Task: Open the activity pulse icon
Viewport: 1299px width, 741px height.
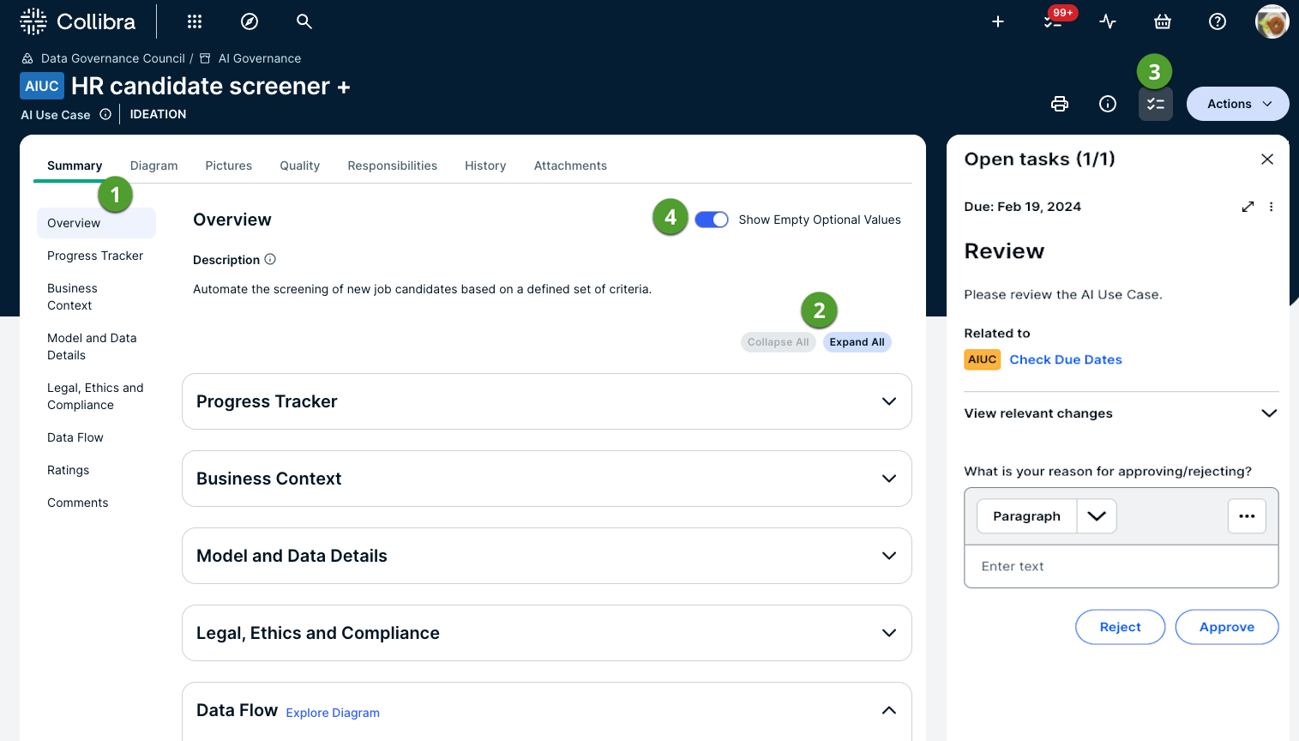Action: pyautogui.click(x=1108, y=21)
